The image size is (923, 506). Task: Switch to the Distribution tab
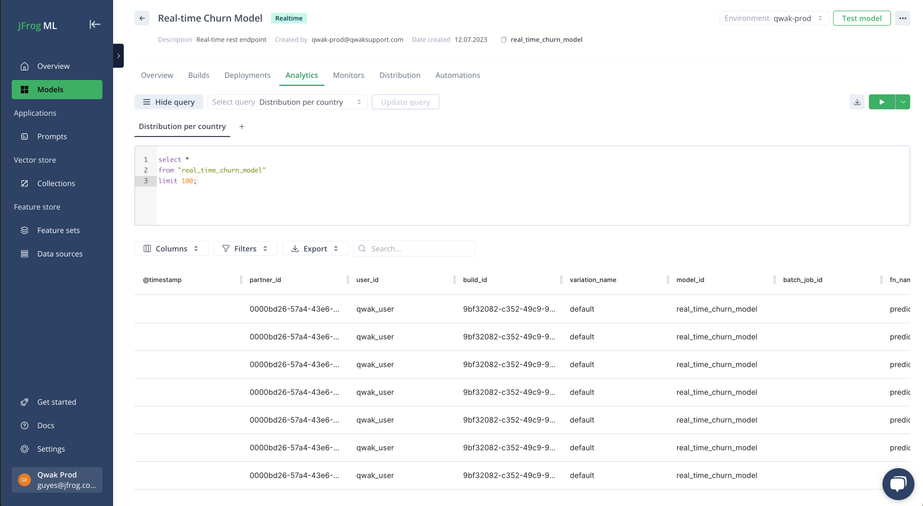tap(400, 75)
